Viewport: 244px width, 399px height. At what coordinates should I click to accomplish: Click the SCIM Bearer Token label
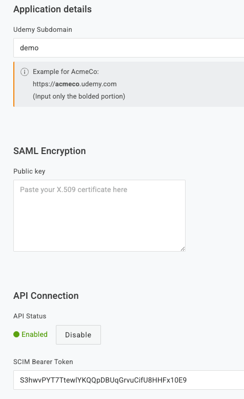point(43,362)
